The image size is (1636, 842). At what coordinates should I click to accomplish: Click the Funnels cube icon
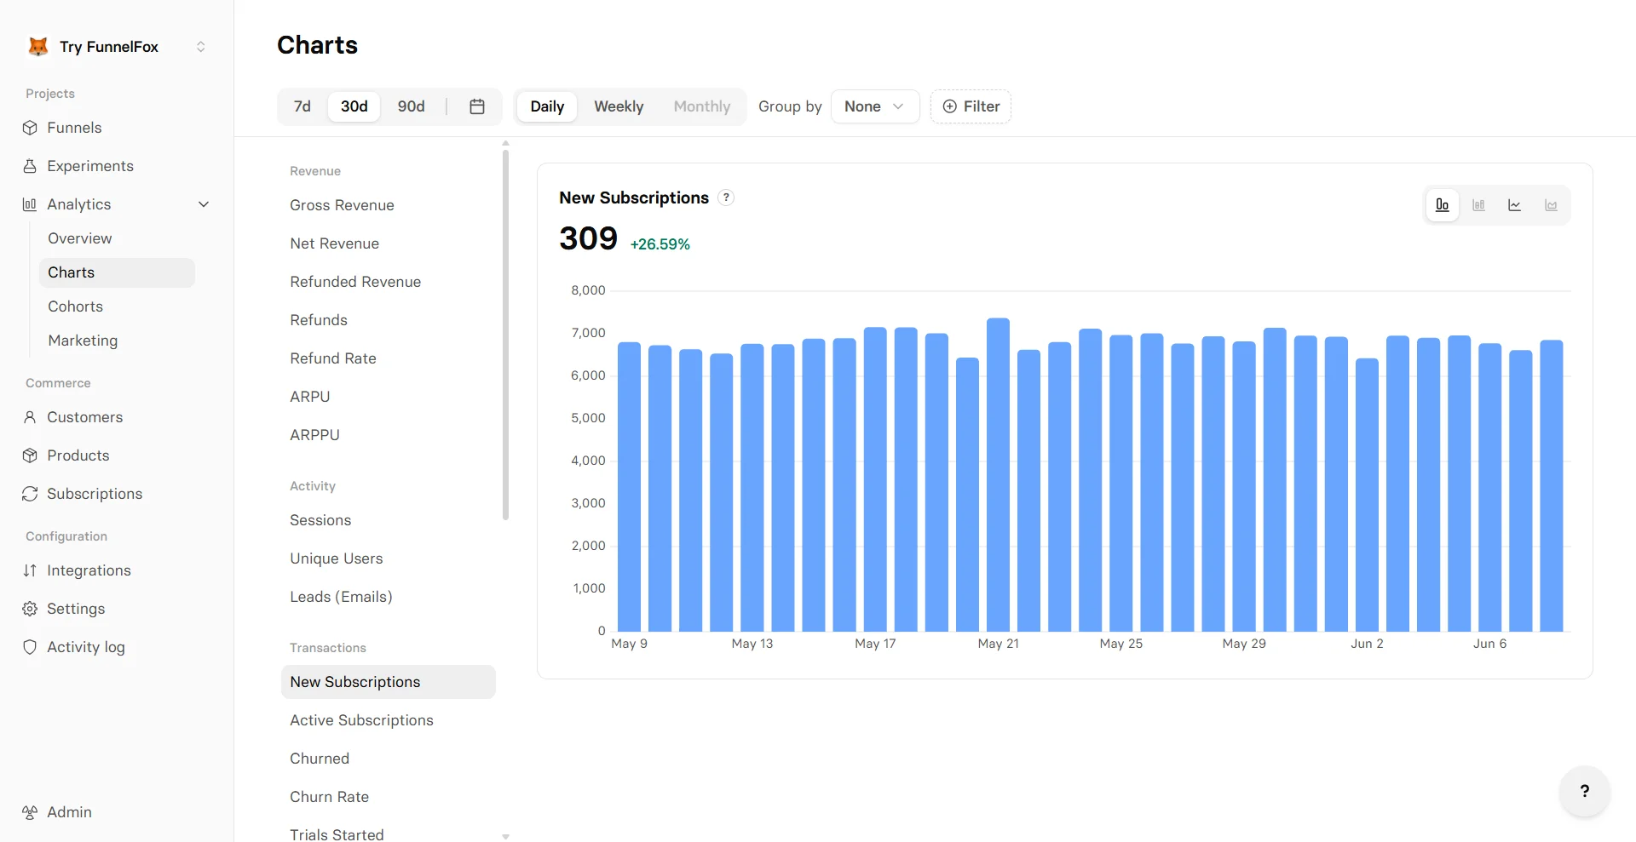30,128
